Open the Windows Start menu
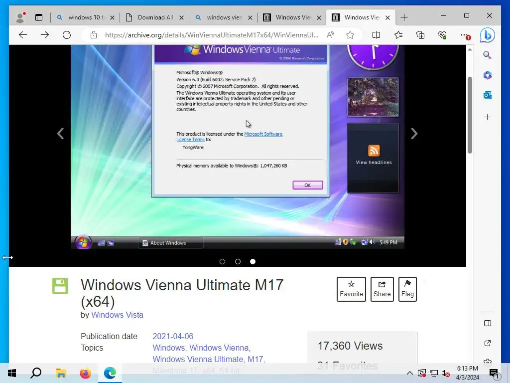The image size is (510, 383). tap(12, 373)
